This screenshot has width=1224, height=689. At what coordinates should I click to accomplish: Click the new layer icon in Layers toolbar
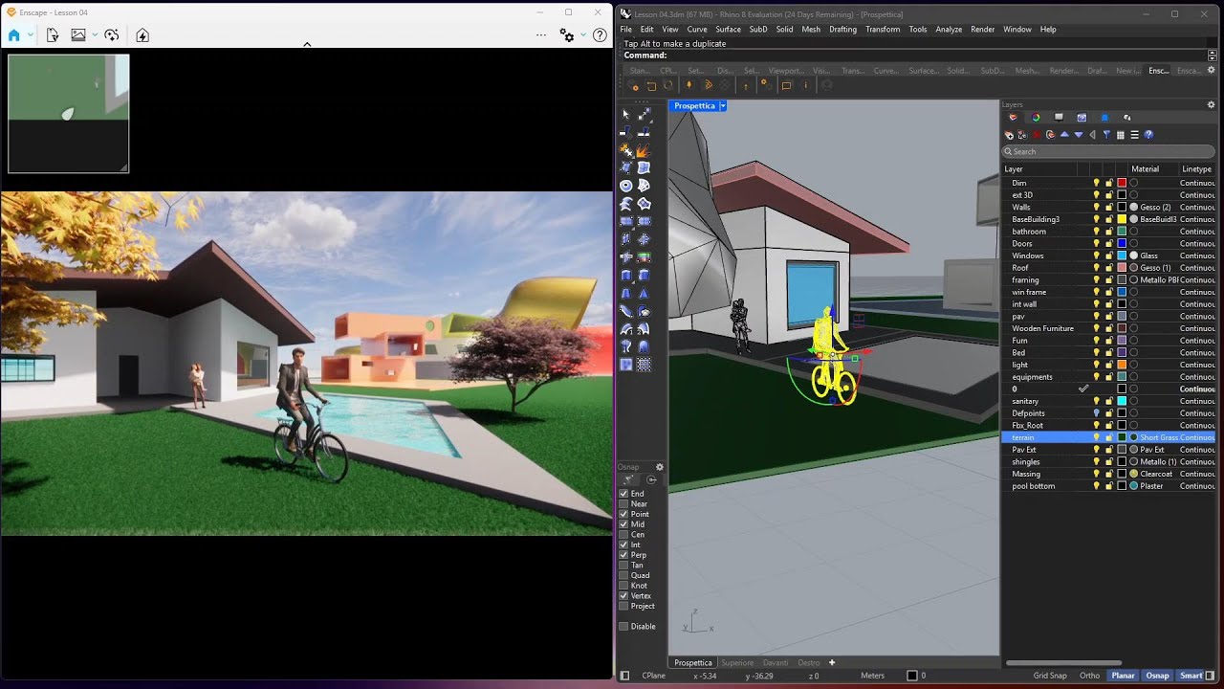point(1009,135)
